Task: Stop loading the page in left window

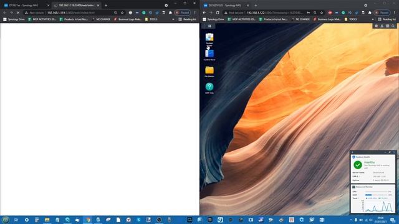Action: (x=18, y=12)
